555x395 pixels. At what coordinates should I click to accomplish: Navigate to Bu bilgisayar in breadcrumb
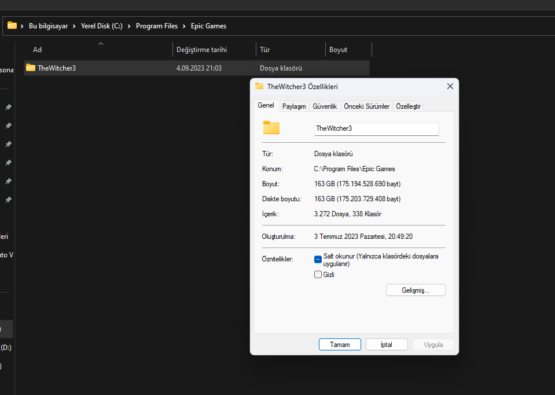pos(48,26)
